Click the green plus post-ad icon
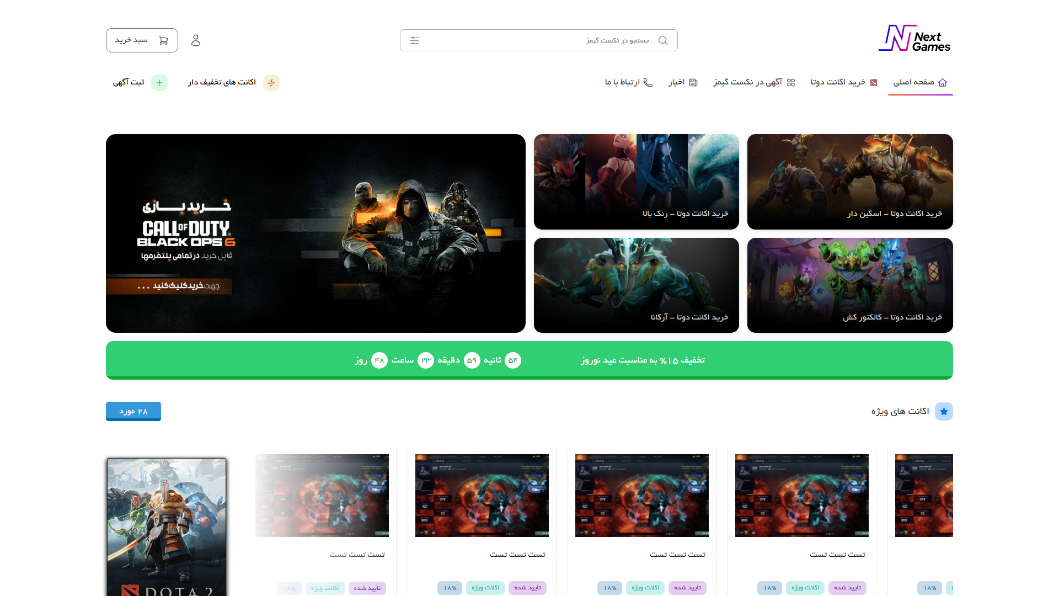The width and height of the screenshot is (1059, 596). click(x=159, y=83)
